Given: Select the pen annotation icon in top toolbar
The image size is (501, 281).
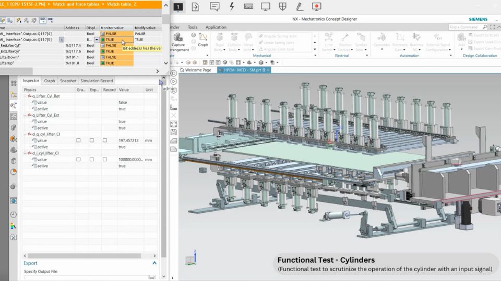Looking at the screenshot, I should pos(300,6).
